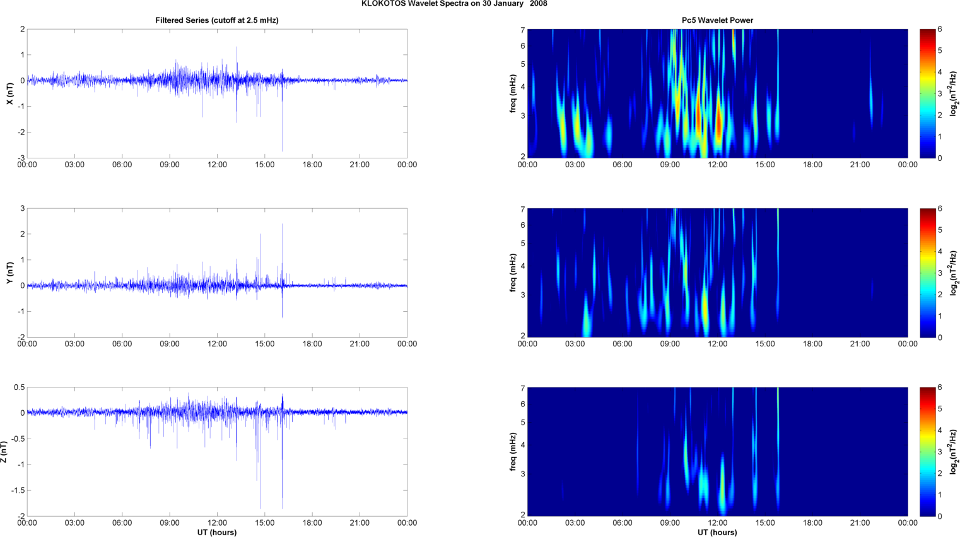Click inside the Y component time series plot
960x537 pixels.
pos(217,273)
